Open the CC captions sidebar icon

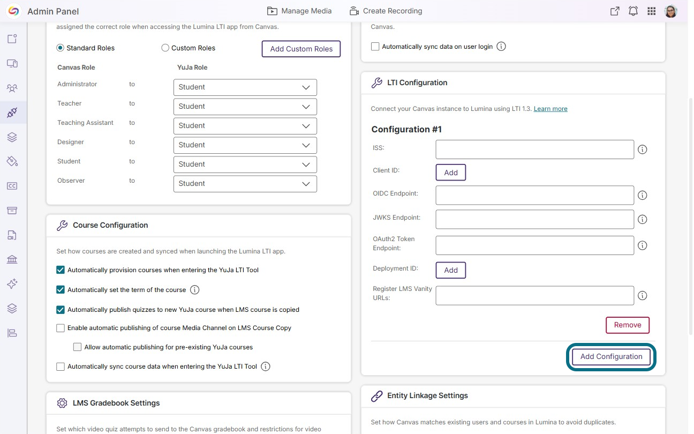coord(12,186)
